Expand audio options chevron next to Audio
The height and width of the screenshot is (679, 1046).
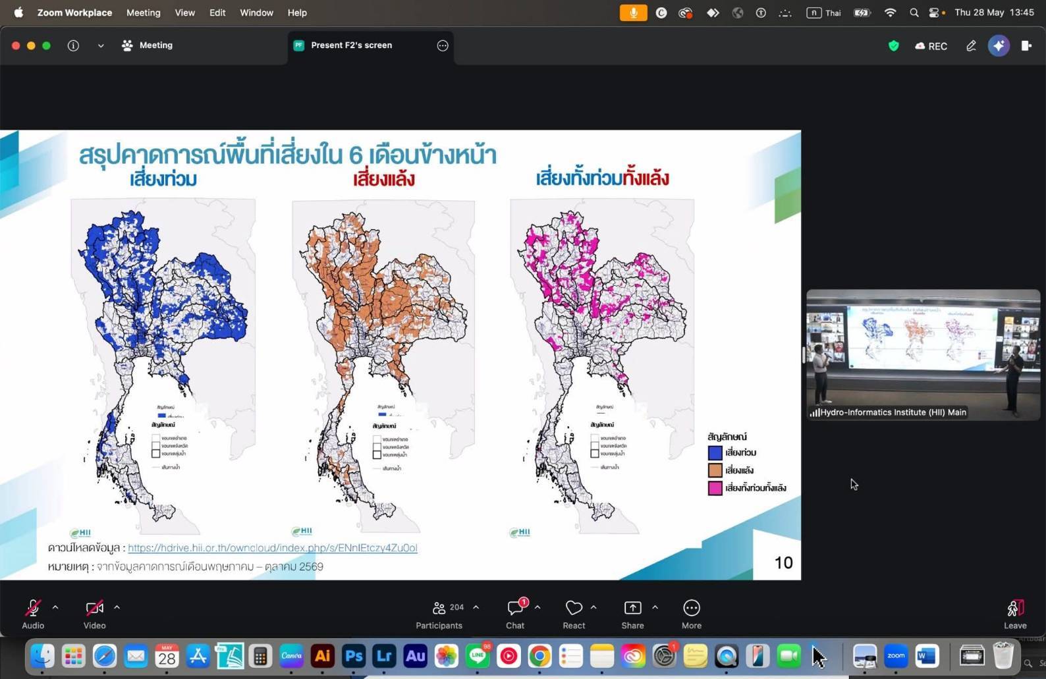click(x=55, y=607)
